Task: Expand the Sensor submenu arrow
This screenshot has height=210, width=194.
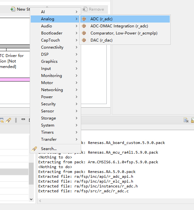Action: click(x=76, y=111)
